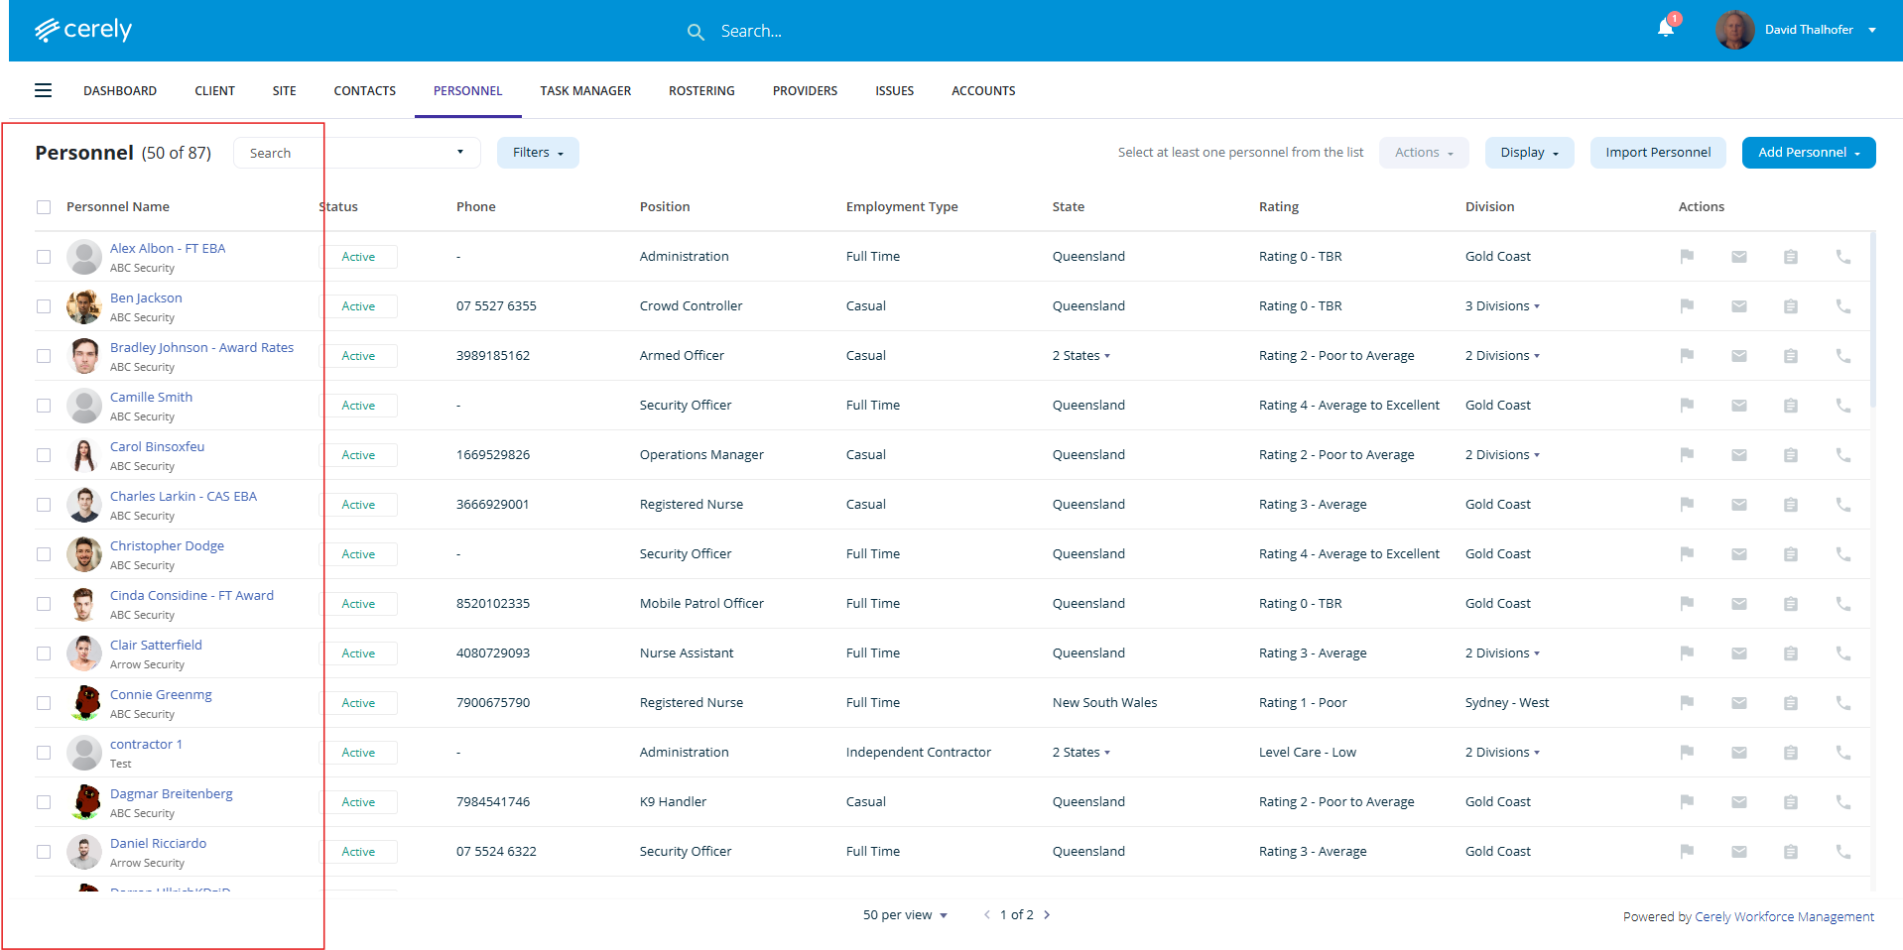Flag Alex Albon's row
Image resolution: width=1903 pixels, height=950 pixels.
[1687, 257]
